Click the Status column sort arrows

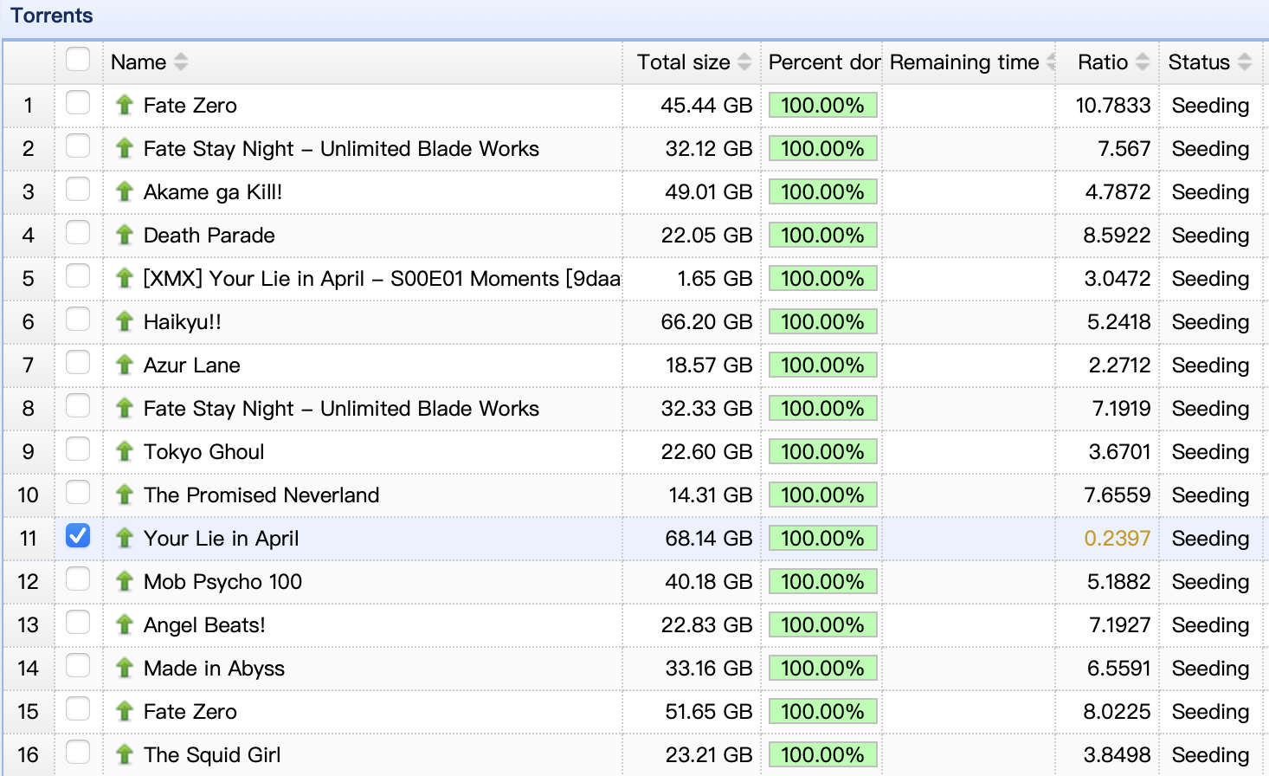coord(1245,62)
